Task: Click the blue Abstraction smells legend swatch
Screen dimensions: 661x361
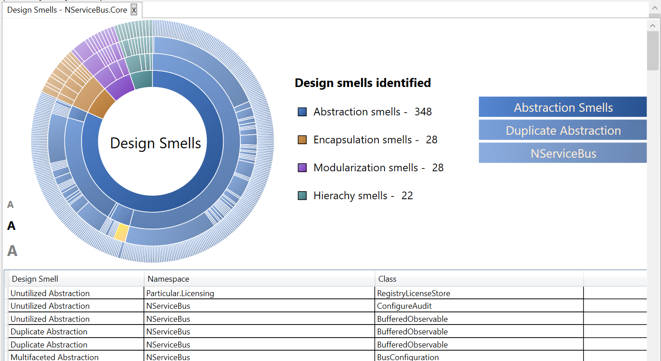Action: click(x=302, y=112)
